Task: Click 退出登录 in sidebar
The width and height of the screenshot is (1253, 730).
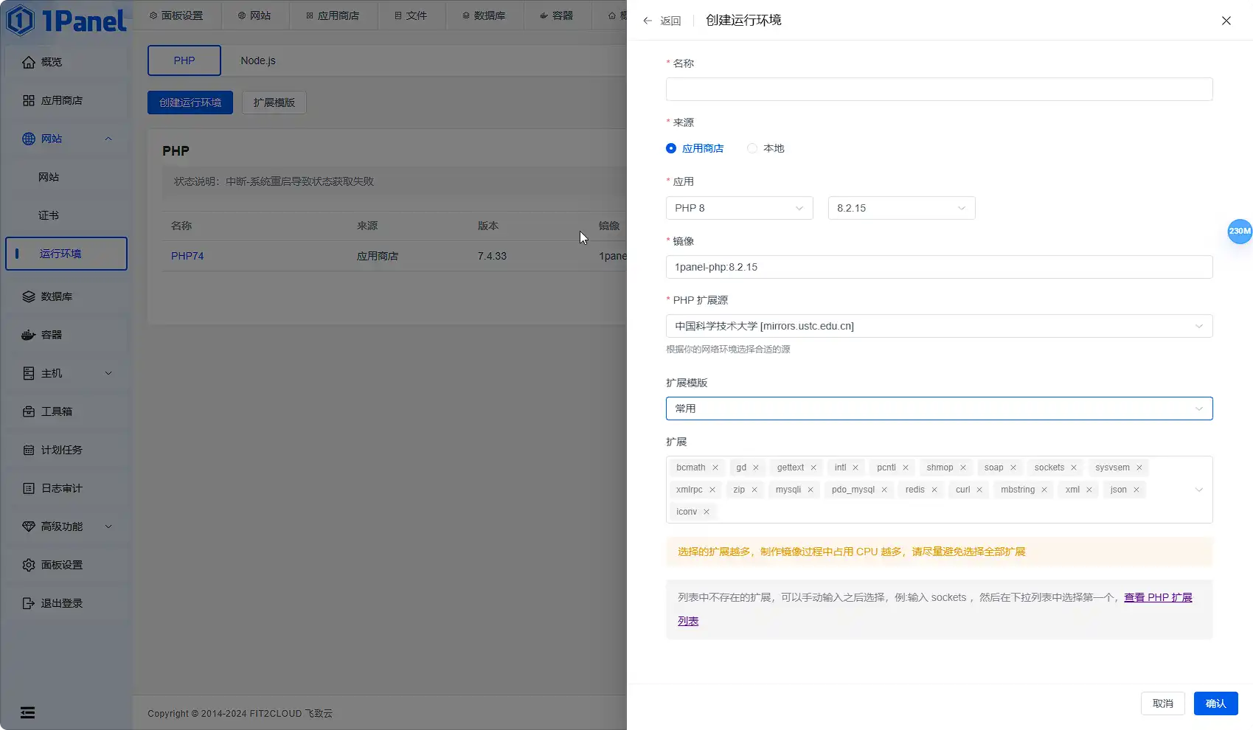Action: click(66, 603)
